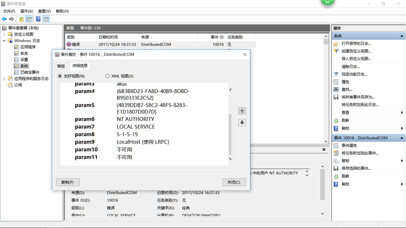Collapse the Windows logs tree node
This screenshot has width=406, height=228.
[3, 41]
